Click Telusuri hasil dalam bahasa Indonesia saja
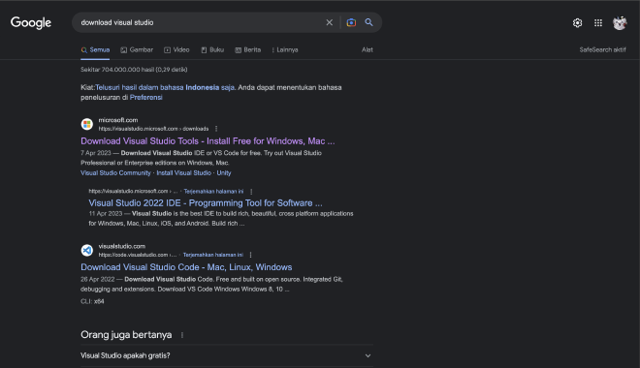Viewport: 640px width, 368px height. [165, 87]
